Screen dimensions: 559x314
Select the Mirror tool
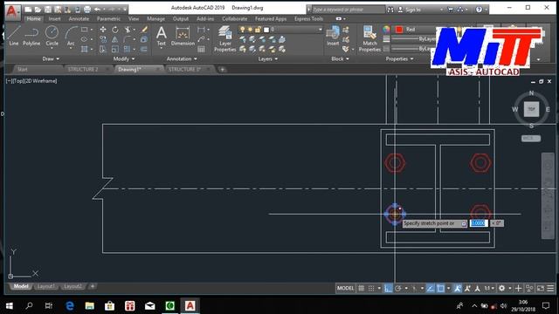[x=114, y=39]
